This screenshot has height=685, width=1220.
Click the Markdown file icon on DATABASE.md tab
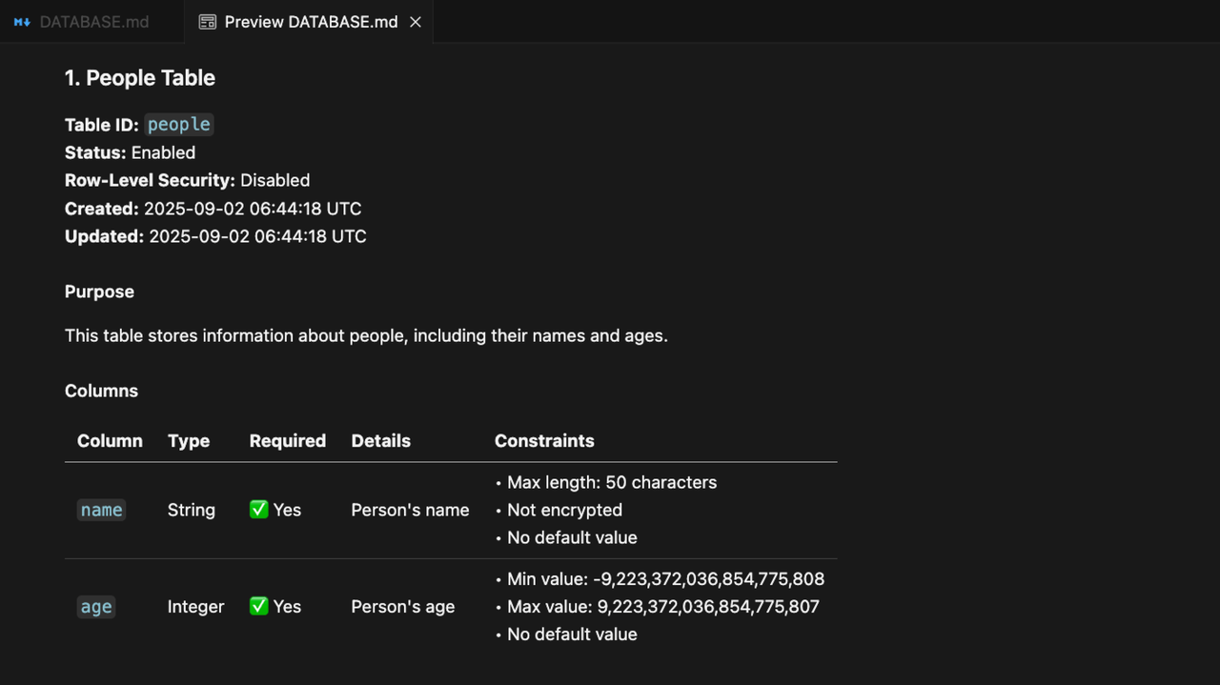tap(22, 22)
